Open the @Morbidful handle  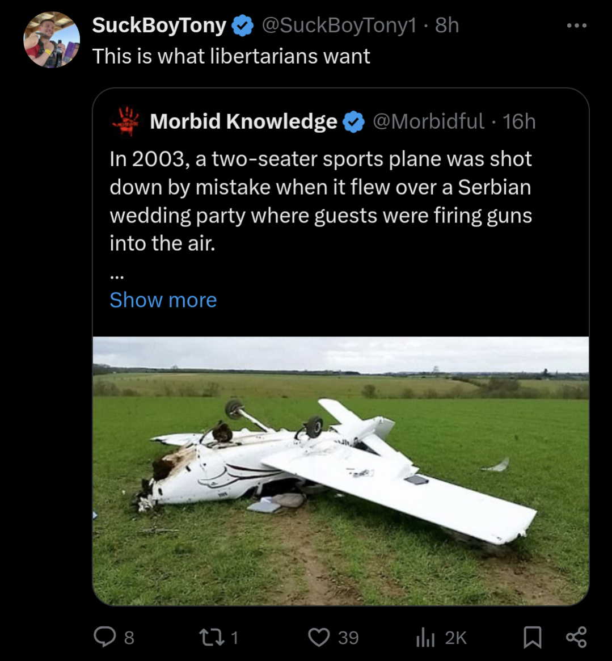point(428,121)
